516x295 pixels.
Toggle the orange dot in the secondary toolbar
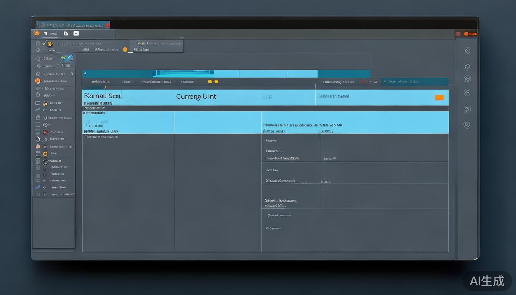[125, 50]
